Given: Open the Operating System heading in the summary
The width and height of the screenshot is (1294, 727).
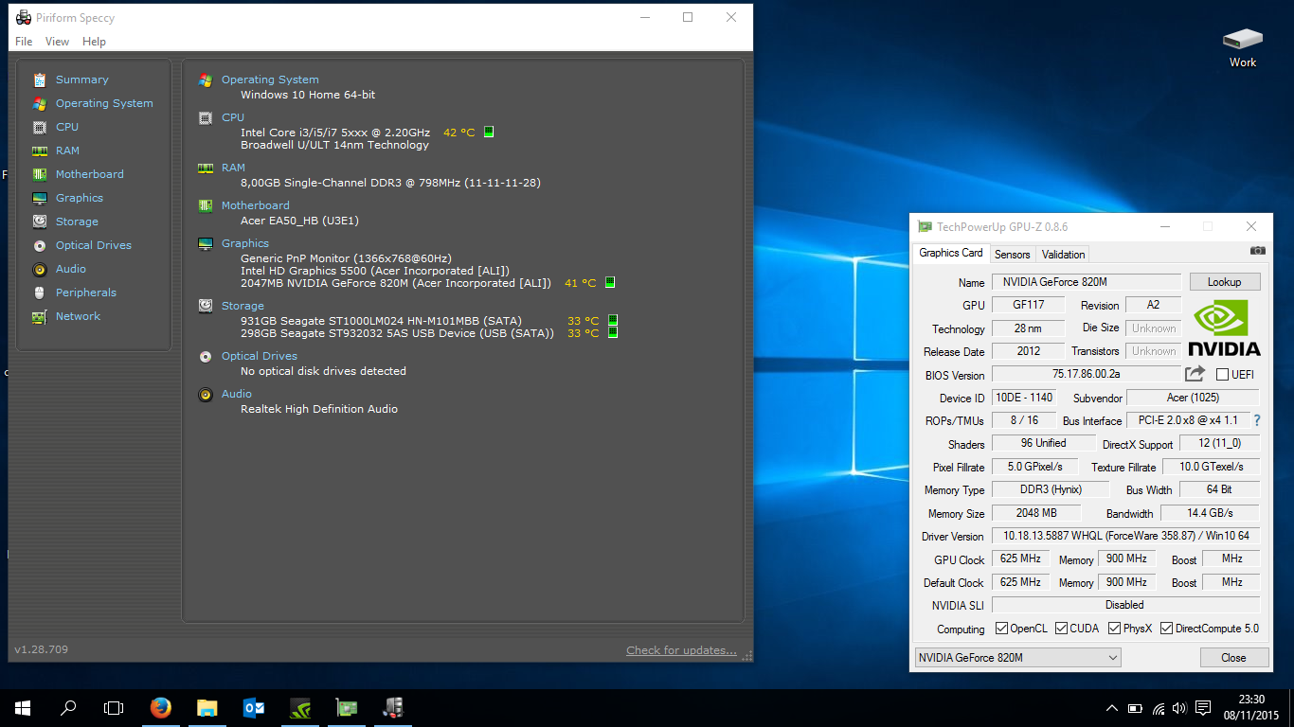Looking at the screenshot, I should click(270, 80).
